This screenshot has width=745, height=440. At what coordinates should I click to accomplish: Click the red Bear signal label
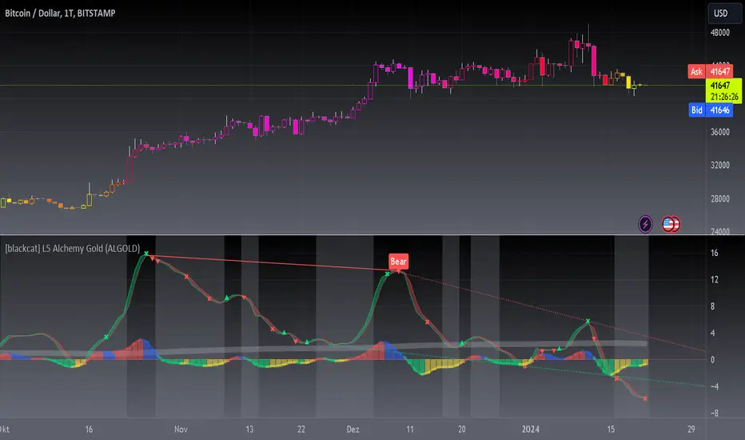[x=398, y=261]
